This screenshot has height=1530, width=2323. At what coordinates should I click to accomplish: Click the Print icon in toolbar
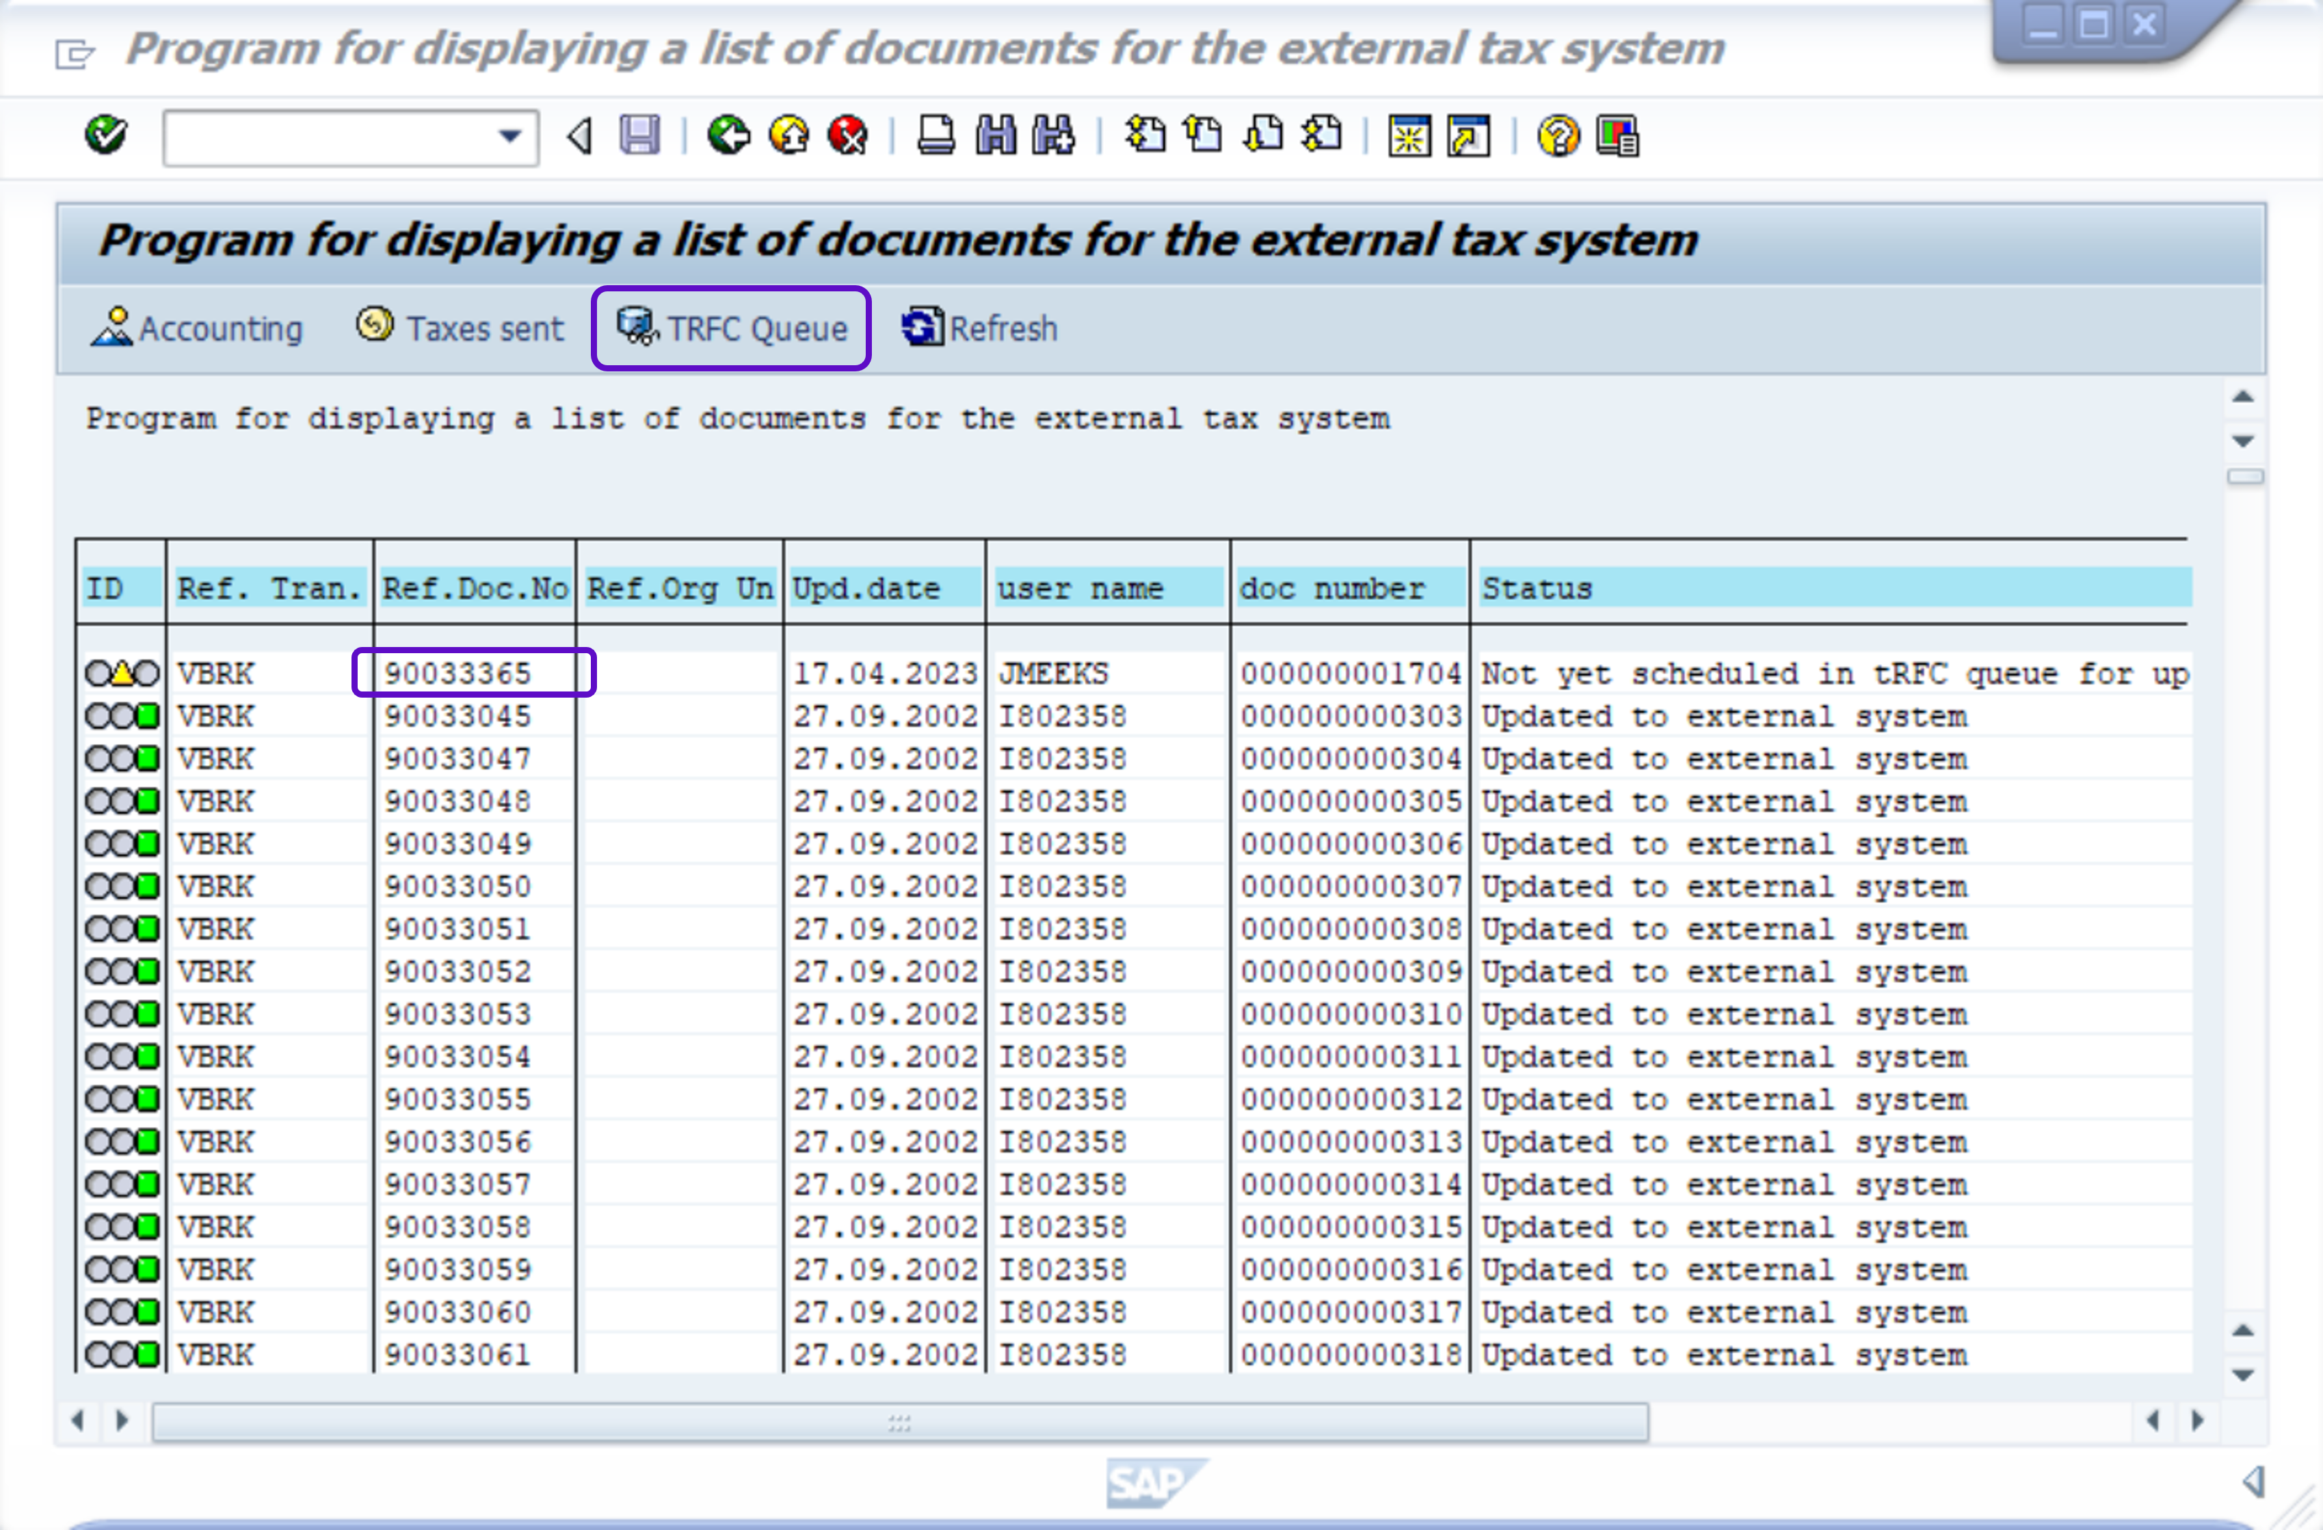point(935,135)
